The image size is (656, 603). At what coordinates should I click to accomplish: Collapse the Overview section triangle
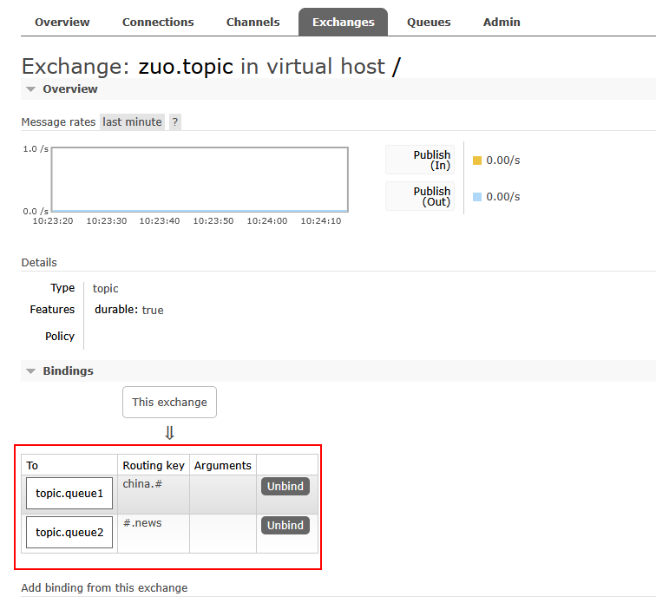(x=31, y=89)
